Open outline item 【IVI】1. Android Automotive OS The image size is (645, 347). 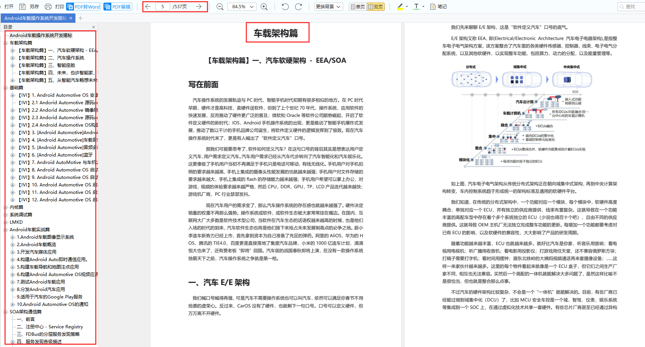pos(58,95)
